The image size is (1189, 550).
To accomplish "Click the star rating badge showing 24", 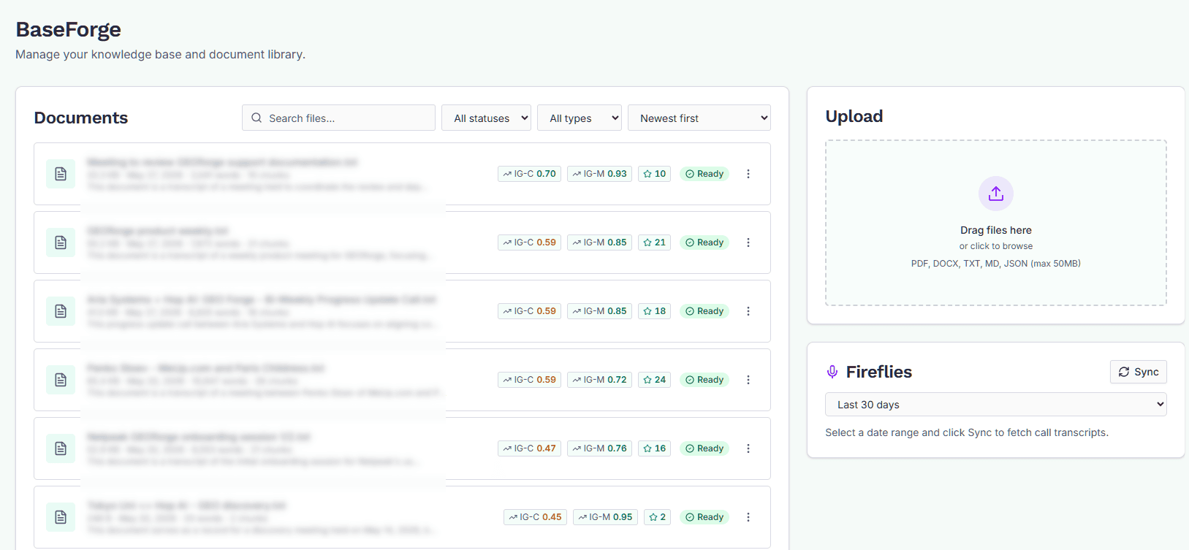I will coord(654,380).
